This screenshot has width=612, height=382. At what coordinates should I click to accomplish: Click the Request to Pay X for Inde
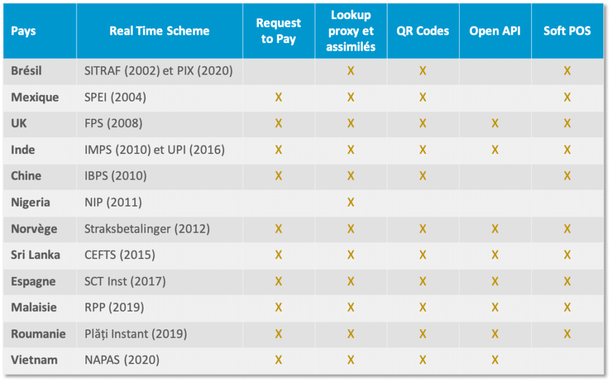[279, 150]
